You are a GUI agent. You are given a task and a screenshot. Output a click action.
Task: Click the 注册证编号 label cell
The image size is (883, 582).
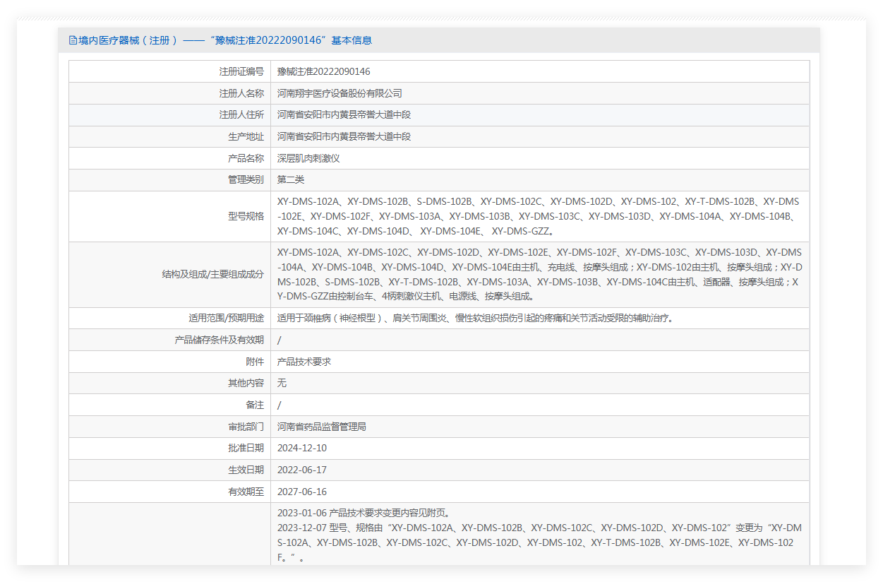[169, 71]
